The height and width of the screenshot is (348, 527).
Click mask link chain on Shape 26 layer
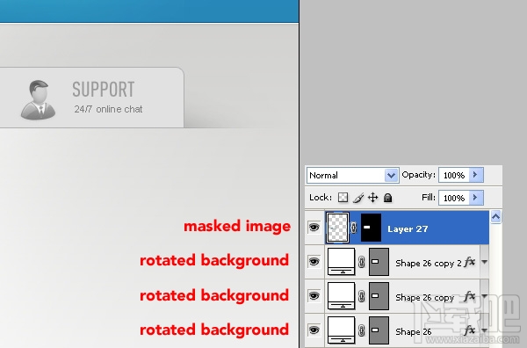(362, 330)
